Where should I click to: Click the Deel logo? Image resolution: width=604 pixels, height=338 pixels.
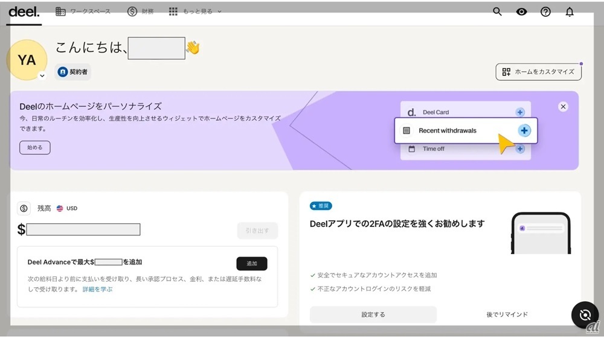pyautogui.click(x=24, y=11)
